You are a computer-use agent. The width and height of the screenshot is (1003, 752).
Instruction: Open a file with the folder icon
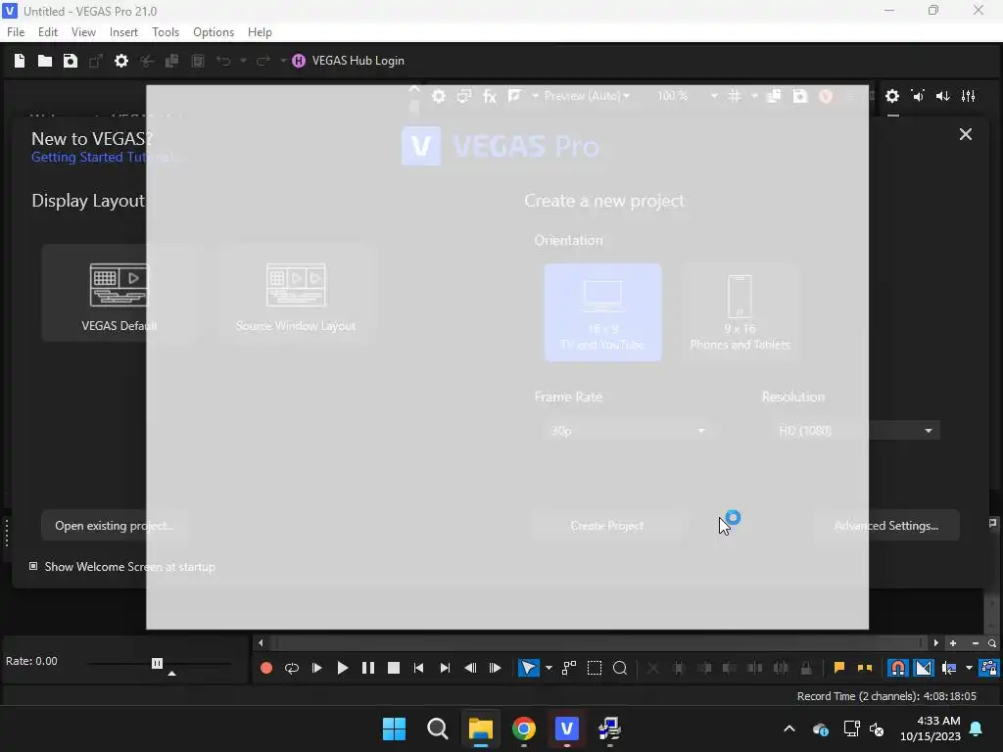45,61
